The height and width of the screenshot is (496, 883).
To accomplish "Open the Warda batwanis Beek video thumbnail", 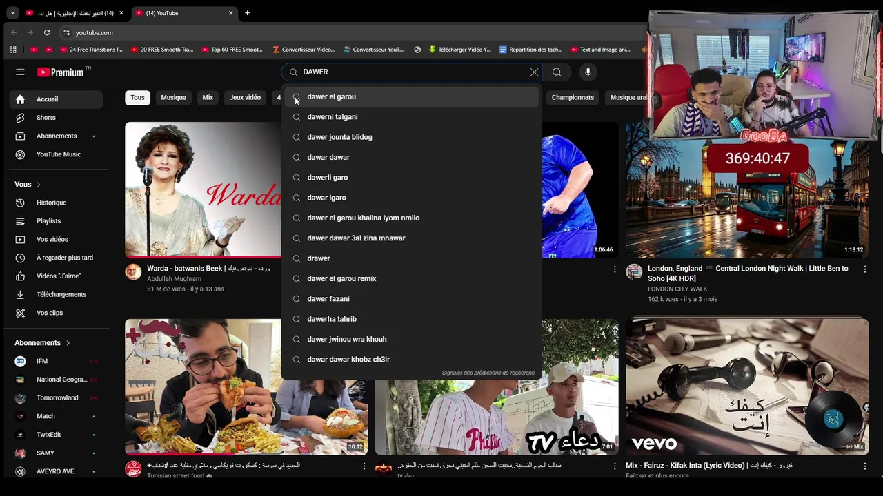I will (x=203, y=189).
